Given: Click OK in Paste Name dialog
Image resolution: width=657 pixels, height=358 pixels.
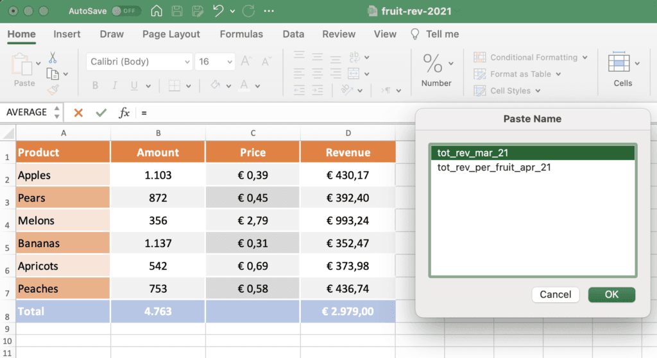Looking at the screenshot, I should 611,295.
